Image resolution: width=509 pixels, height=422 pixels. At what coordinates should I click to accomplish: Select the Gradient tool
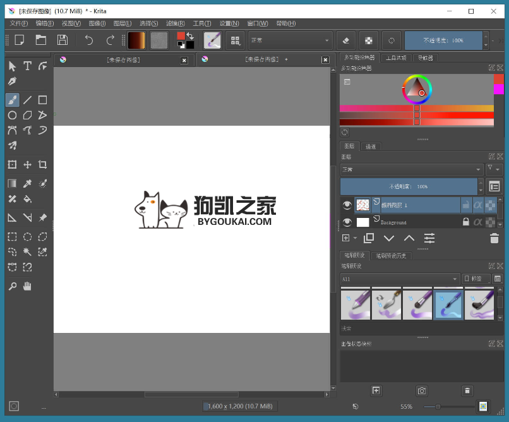click(11, 184)
